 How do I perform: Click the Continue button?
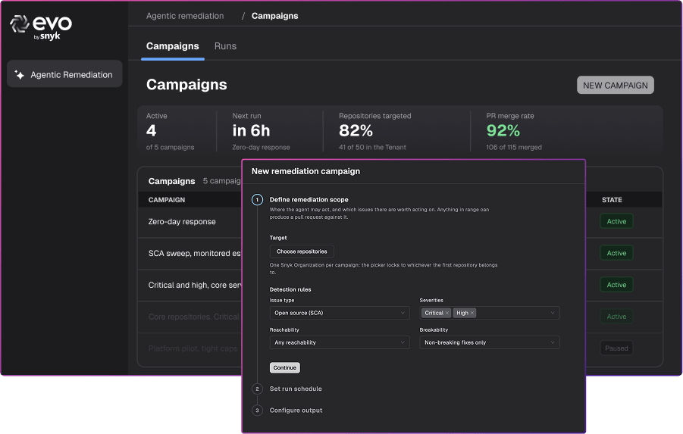[285, 368]
